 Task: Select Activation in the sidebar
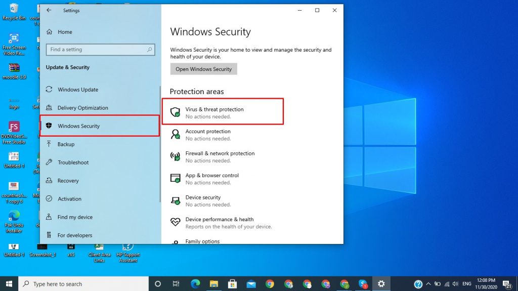69,199
